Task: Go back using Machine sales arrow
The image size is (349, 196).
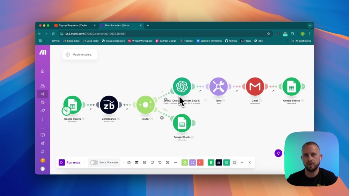Action: (68, 55)
